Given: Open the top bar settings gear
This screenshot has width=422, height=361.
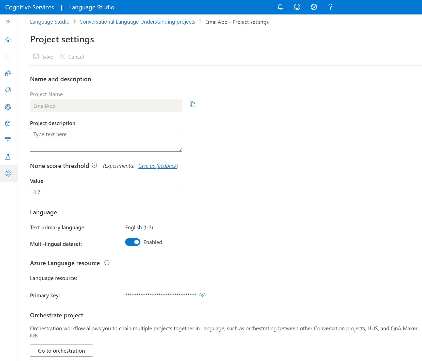Looking at the screenshot, I should 314,7.
